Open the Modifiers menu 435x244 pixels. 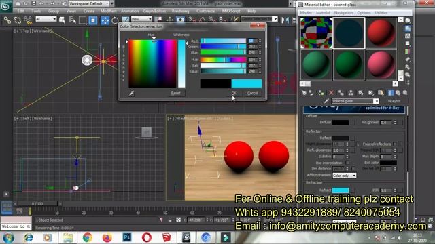point(109,11)
